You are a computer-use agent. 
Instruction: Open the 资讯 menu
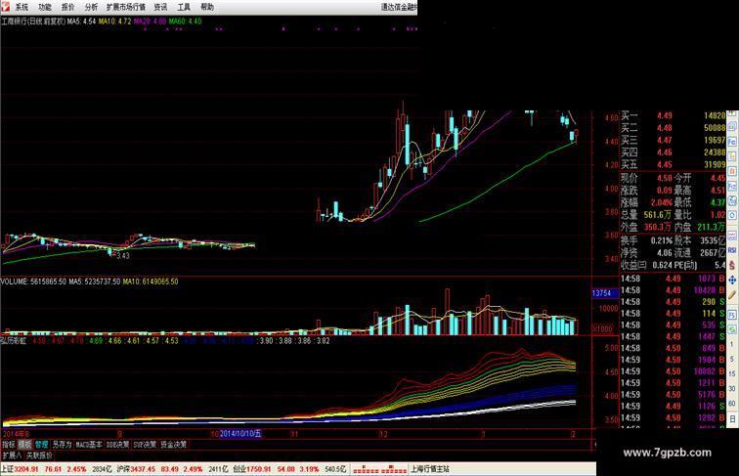click(160, 7)
